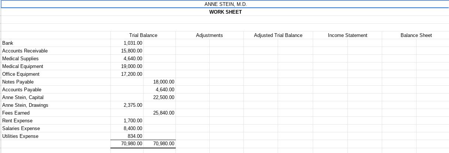This screenshot has height=153, width=449.
Task: Click the Medical Supplies debit 4,640.00
Action: tap(127, 58)
